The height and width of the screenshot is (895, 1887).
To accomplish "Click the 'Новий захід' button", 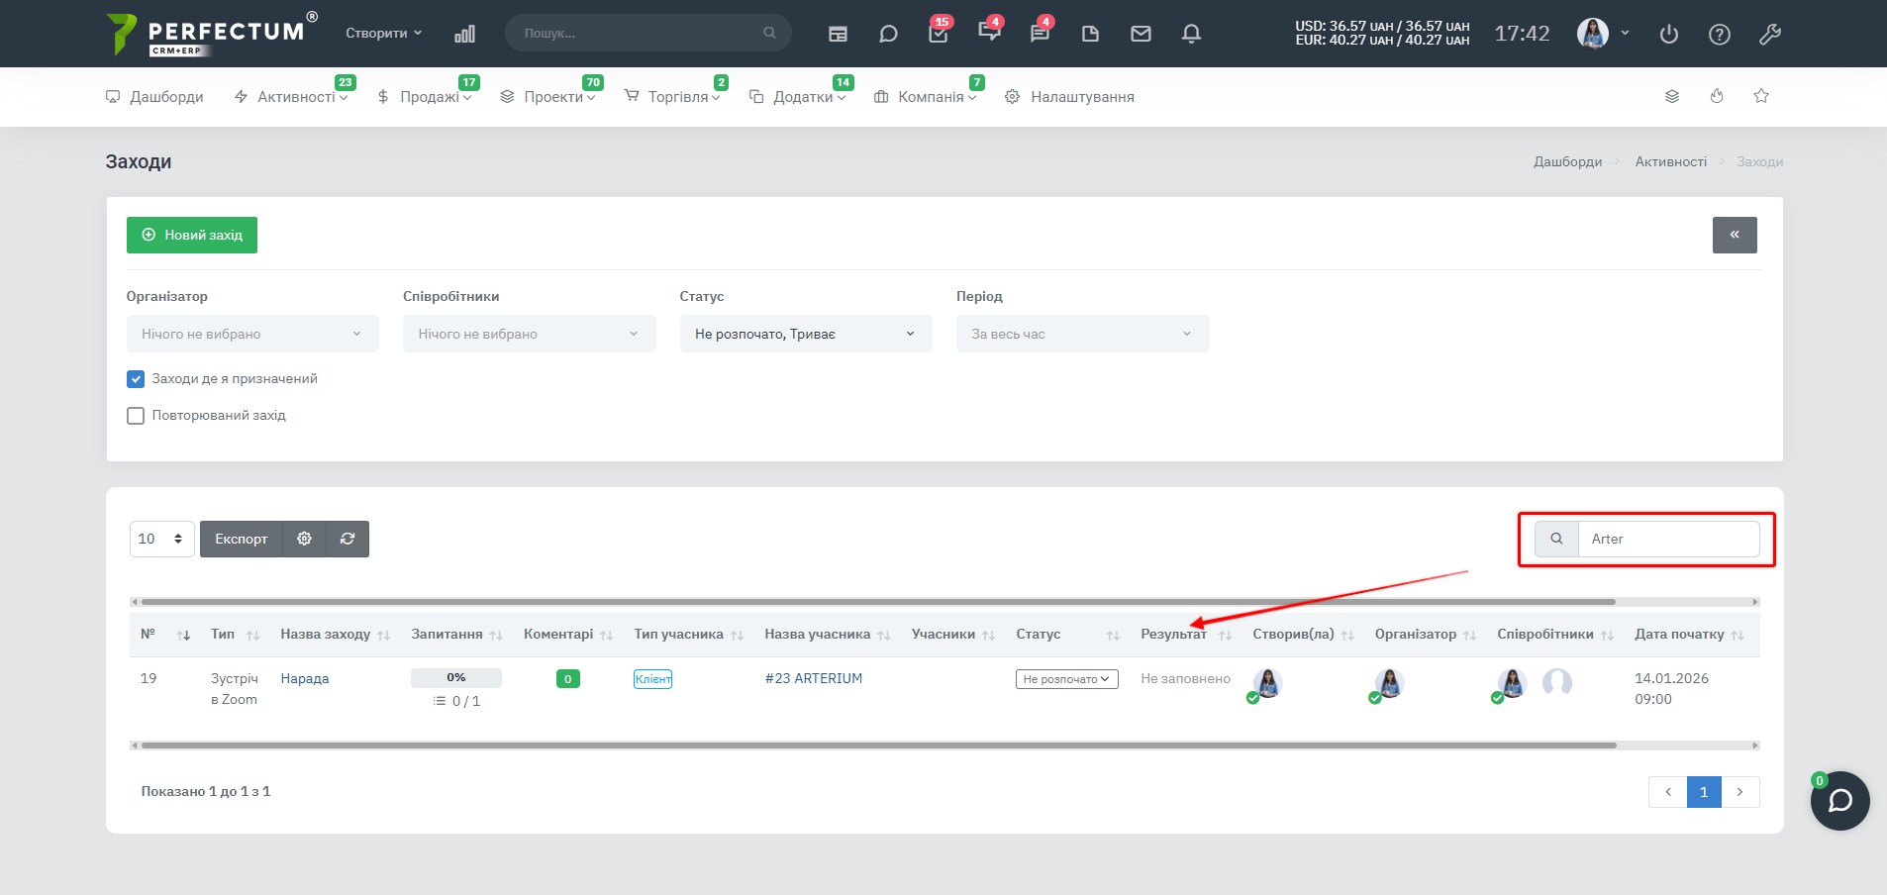I will (192, 235).
